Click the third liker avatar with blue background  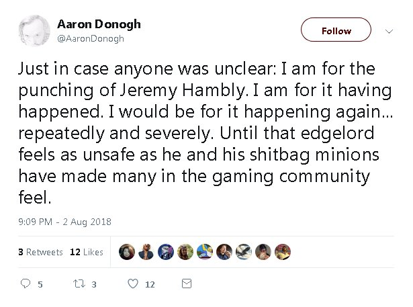pyautogui.click(x=166, y=252)
